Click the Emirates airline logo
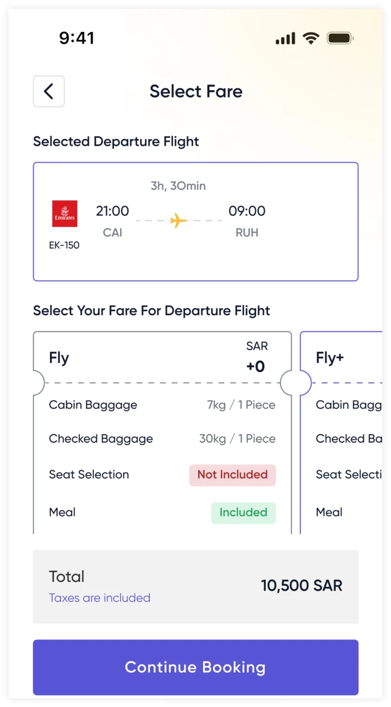Image resolution: width=391 pixels, height=707 pixels. click(65, 214)
